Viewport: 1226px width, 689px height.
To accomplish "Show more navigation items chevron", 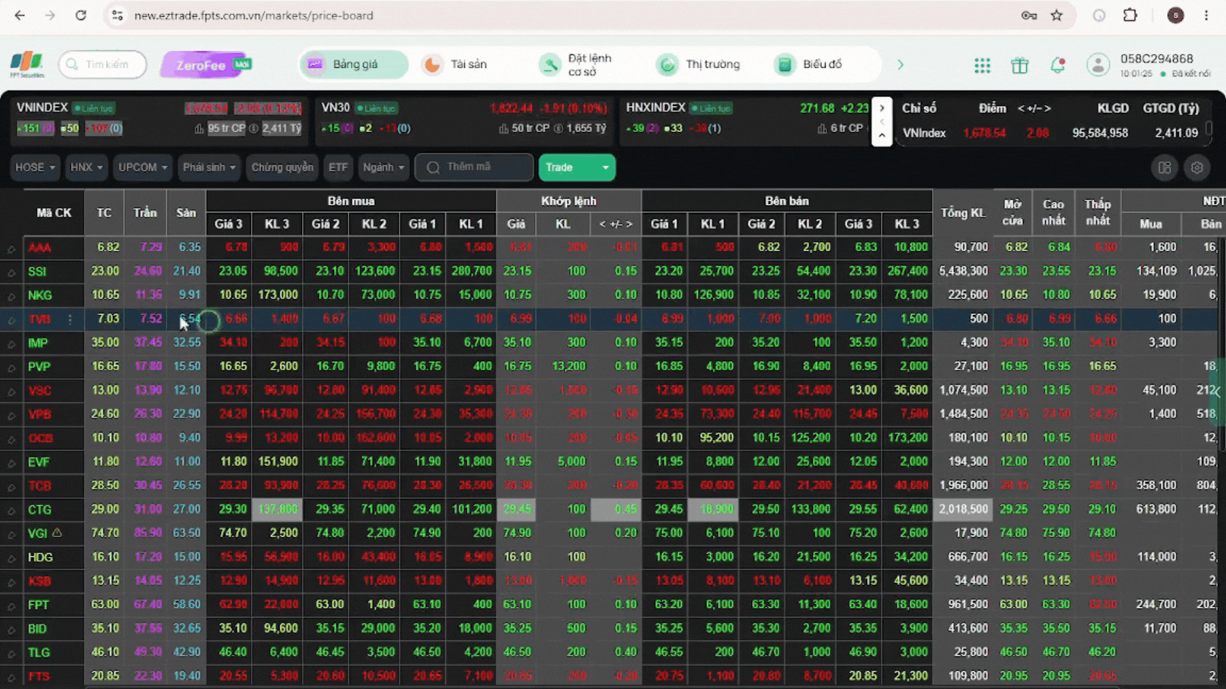I will 900,64.
